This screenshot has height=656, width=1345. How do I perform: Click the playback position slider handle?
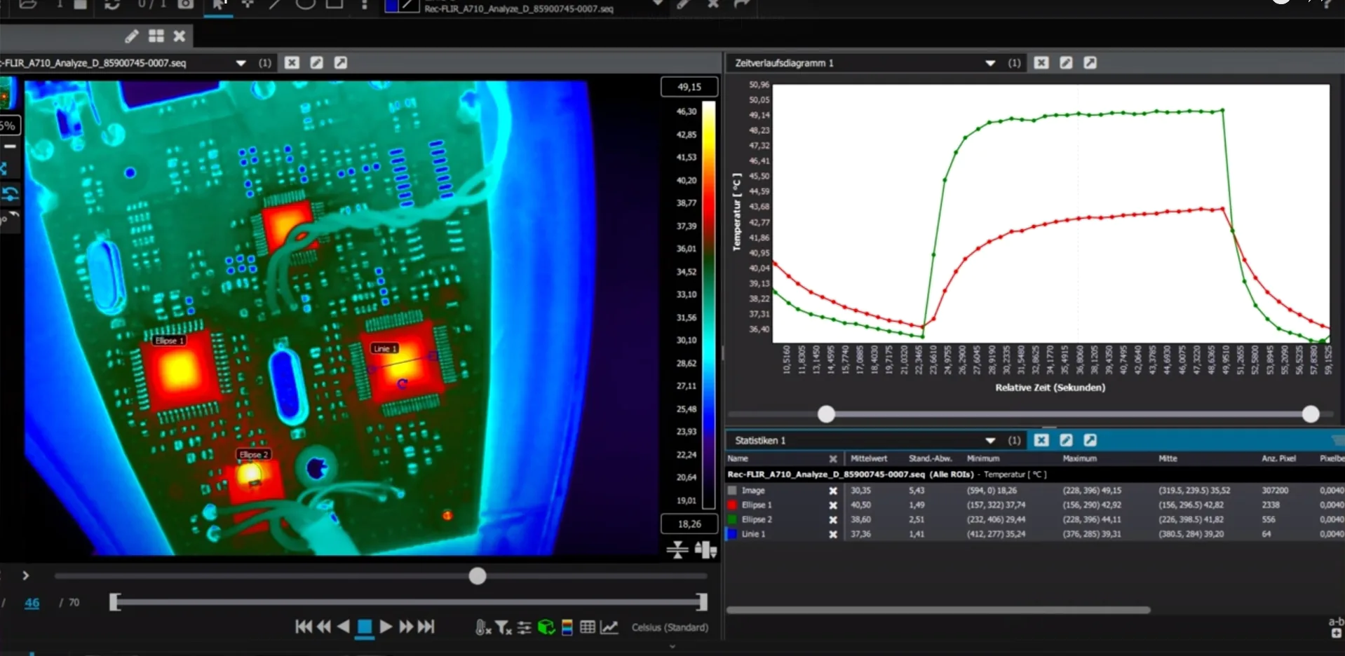[478, 576]
